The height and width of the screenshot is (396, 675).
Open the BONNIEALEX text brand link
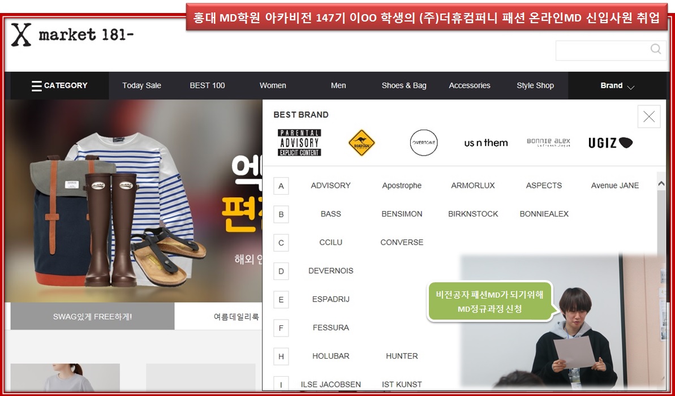pos(544,214)
